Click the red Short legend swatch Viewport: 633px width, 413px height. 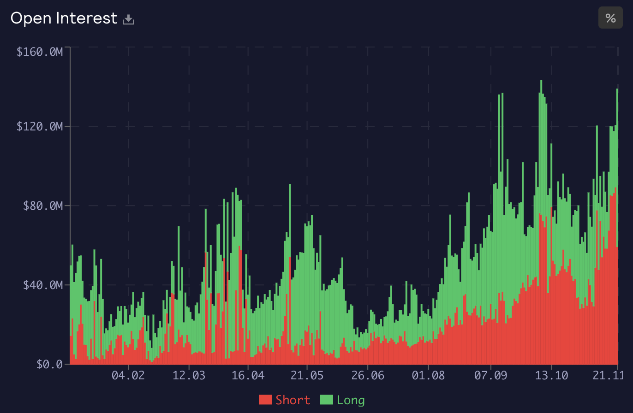point(265,400)
